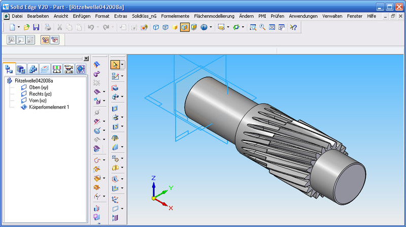Click the Save icon in the main toolbar
This screenshot has height=227, width=406.
pos(36,27)
